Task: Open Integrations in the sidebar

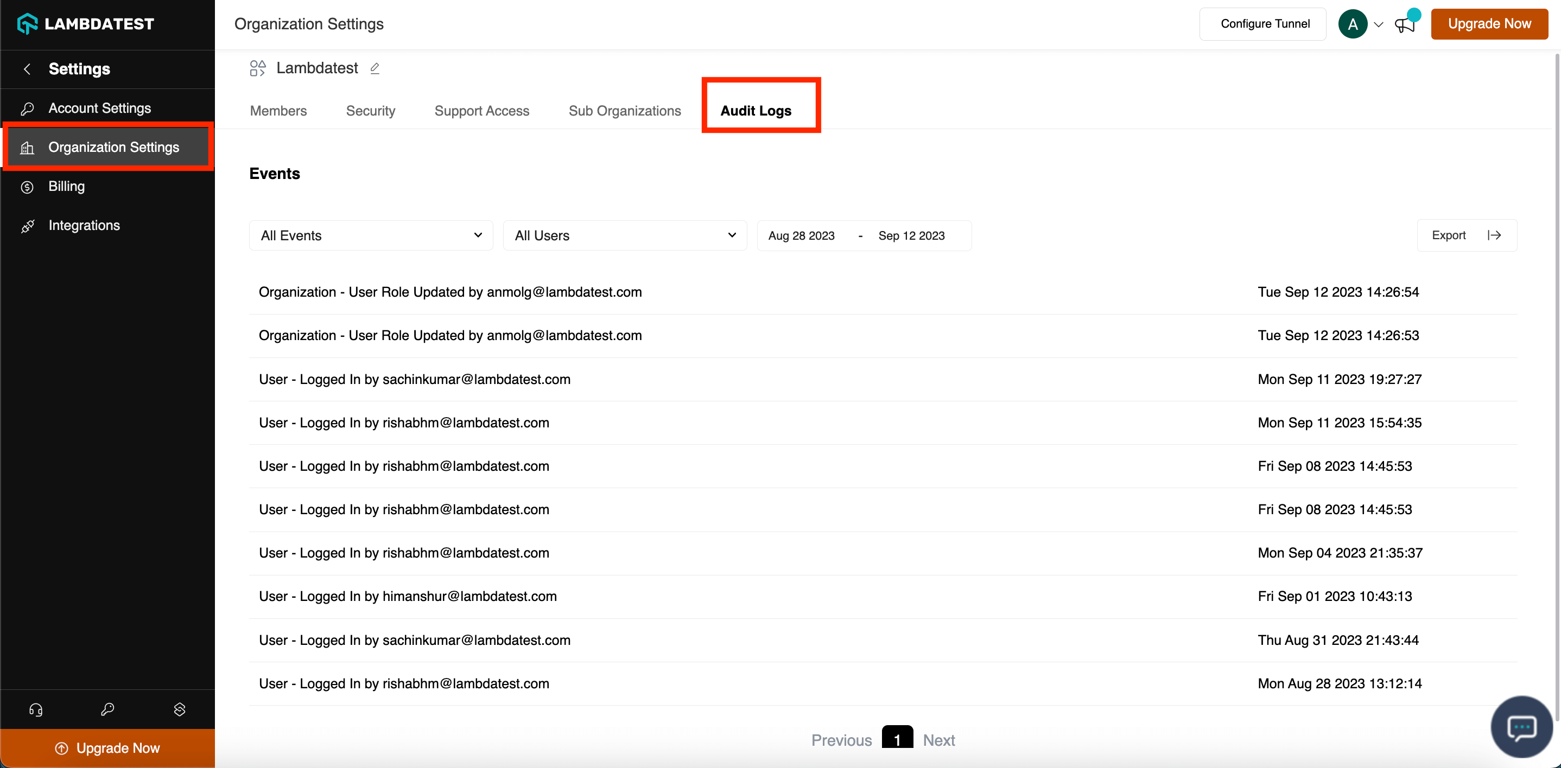Action: tap(84, 225)
